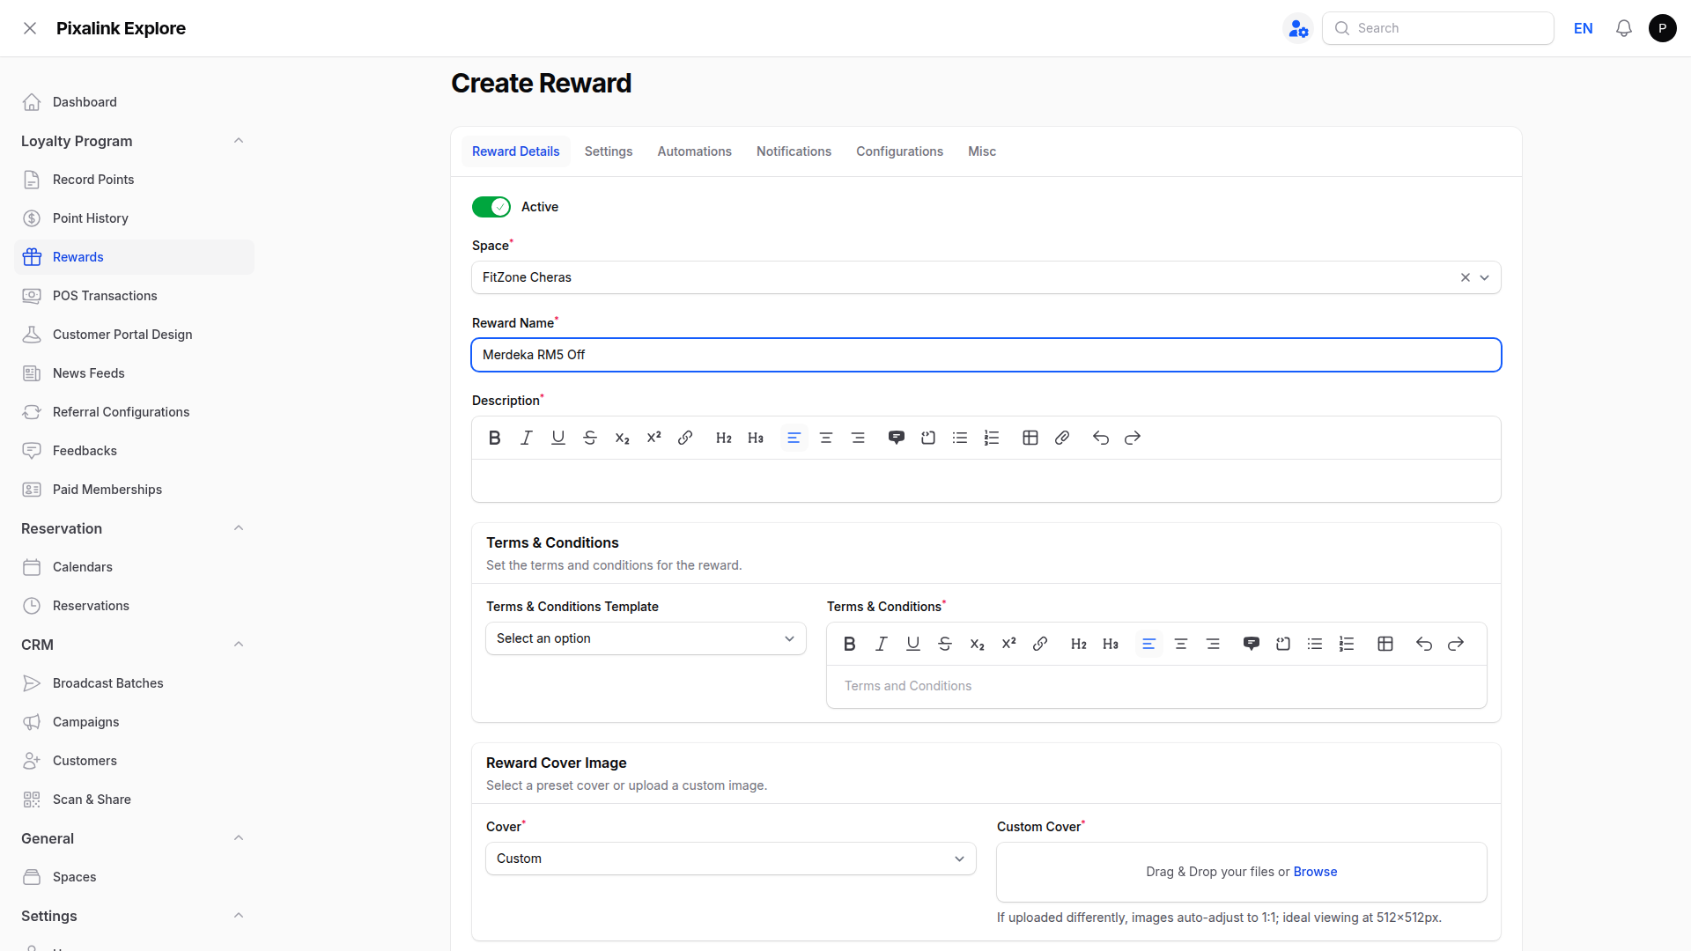Center align text in the Description editor
The image size is (1691, 951).
coord(826,438)
